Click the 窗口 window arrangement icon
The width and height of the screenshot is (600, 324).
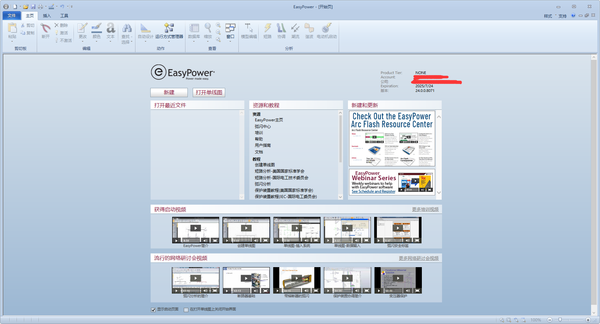[230, 28]
